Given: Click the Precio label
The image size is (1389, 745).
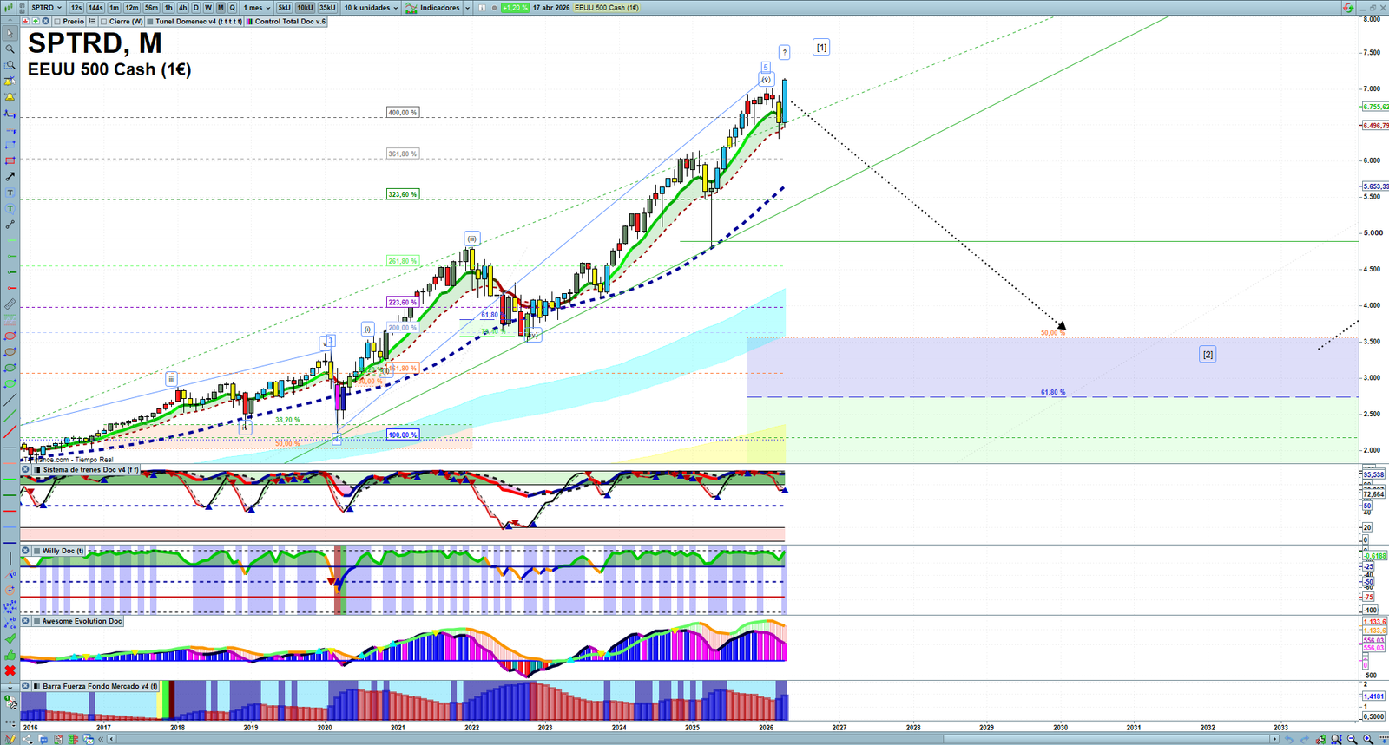Looking at the screenshot, I should pos(73,22).
